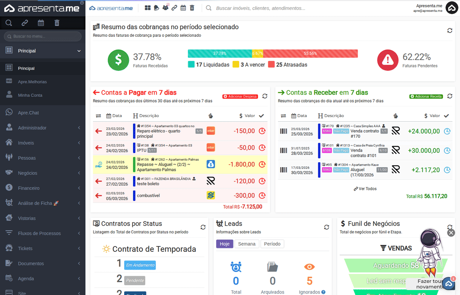Select the Hoje leads filter
This screenshot has height=295, width=460.
[x=225, y=244]
